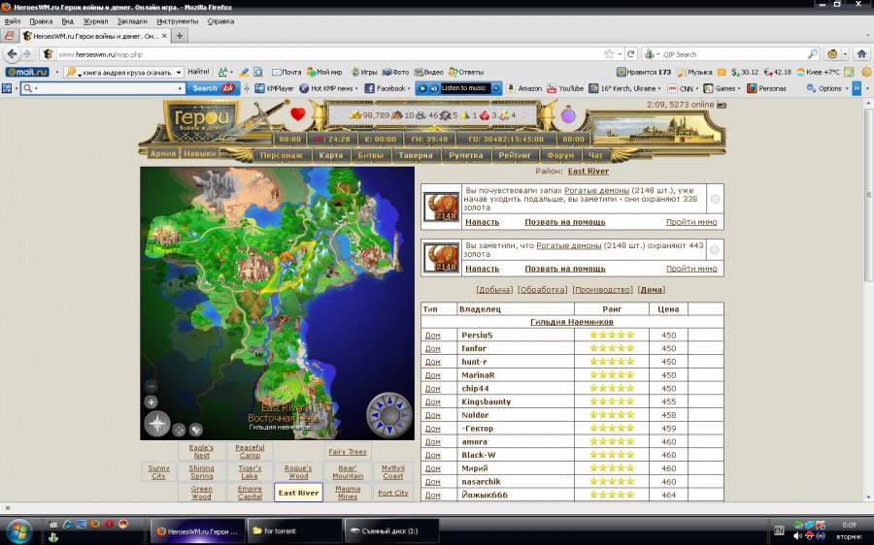The width and height of the screenshot is (874, 545).
Task: Open Гильдия Наемников link
Action: (571, 322)
